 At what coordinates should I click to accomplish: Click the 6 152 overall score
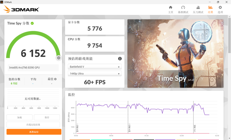click(x=33, y=53)
